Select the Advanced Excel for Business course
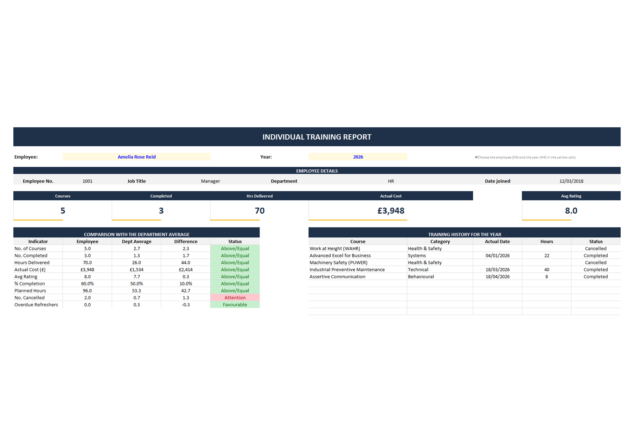 (x=340, y=256)
